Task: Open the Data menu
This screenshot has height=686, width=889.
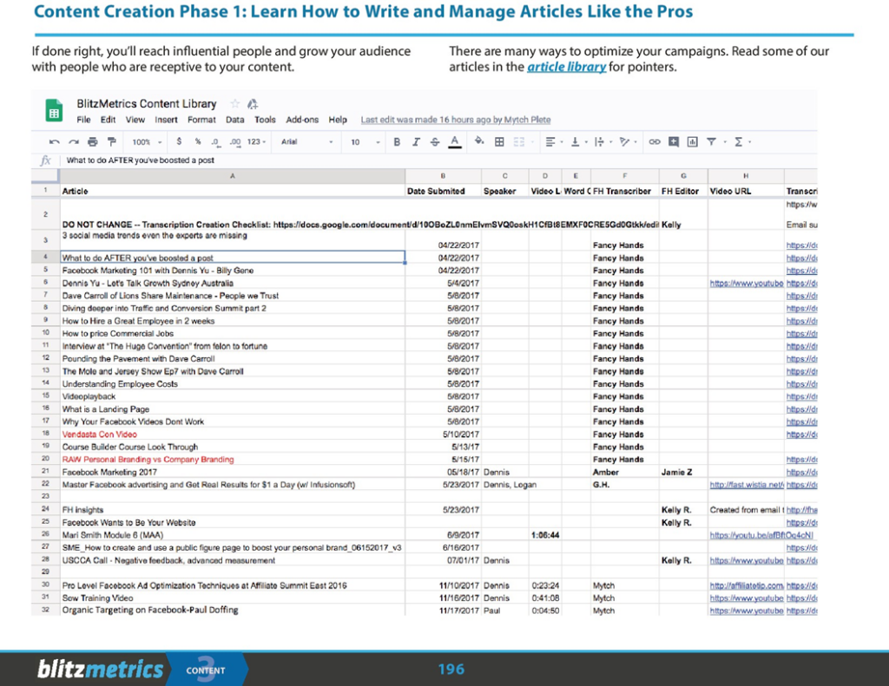Action: click(234, 120)
